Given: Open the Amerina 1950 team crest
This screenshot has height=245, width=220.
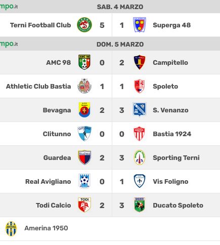Looking at the screenshot, I should (11, 229).
